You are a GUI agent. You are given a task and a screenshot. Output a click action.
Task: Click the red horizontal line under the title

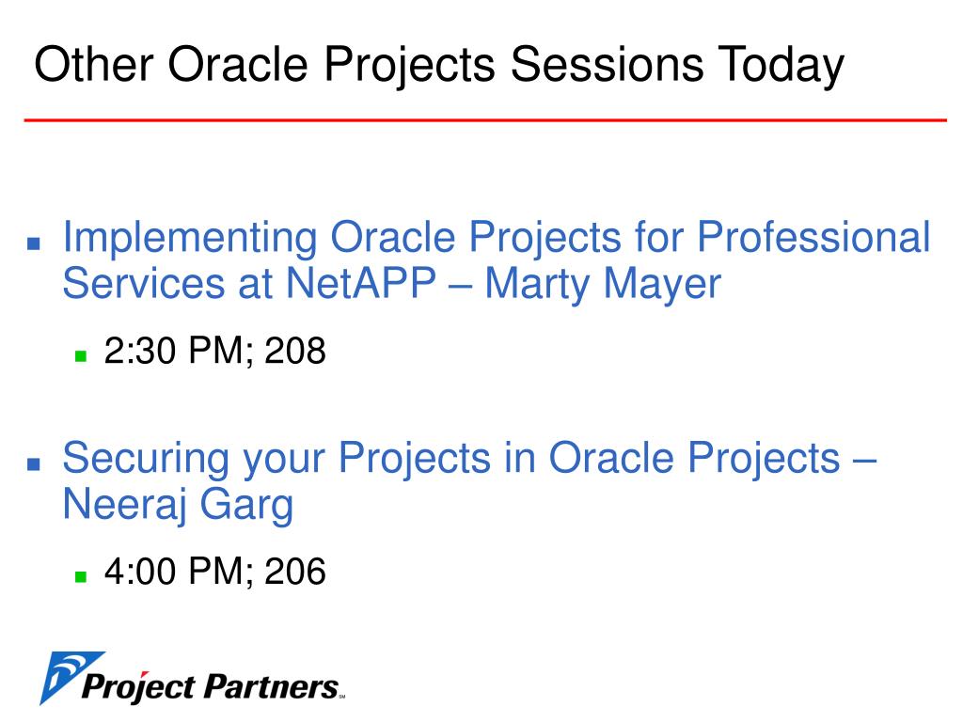coord(485,120)
